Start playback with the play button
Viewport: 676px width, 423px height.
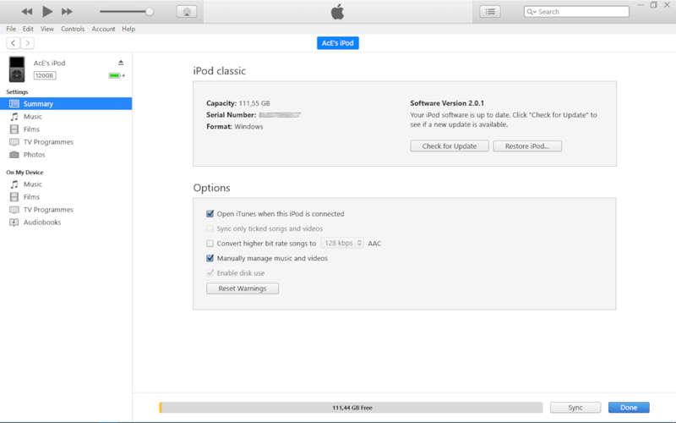click(47, 12)
